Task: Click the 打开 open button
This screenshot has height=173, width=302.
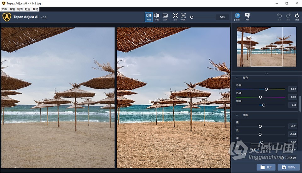Action: pos(266,167)
